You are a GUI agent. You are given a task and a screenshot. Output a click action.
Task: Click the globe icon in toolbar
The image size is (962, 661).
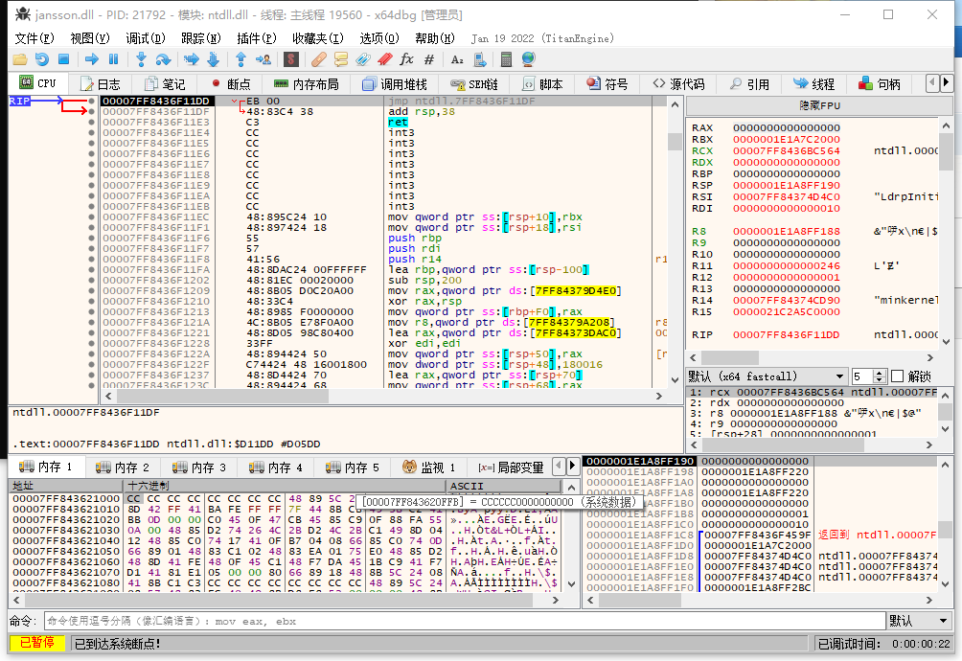pos(528,59)
